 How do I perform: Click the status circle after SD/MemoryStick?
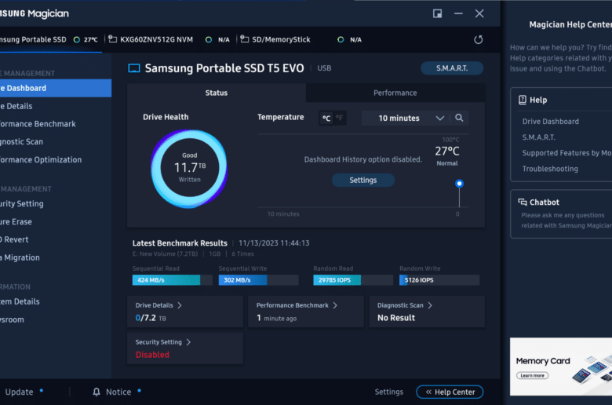tap(341, 39)
